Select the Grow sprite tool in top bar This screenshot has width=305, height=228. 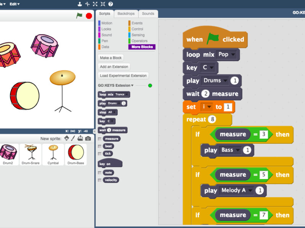tap(95, 4)
